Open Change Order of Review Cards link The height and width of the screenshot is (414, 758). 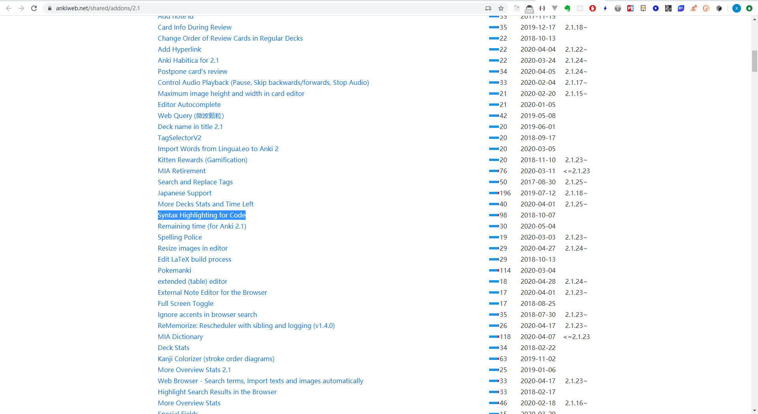(230, 38)
